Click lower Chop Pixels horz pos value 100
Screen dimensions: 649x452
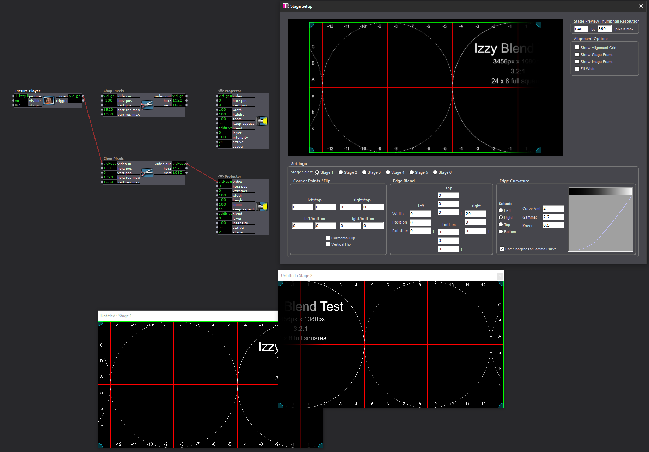109,168
